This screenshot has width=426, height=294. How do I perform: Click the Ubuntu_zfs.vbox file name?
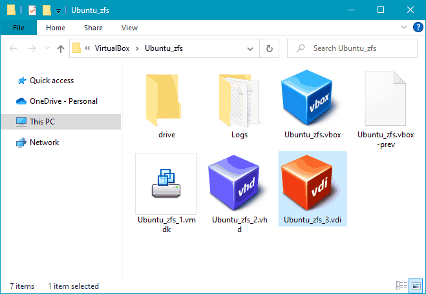(x=312, y=135)
